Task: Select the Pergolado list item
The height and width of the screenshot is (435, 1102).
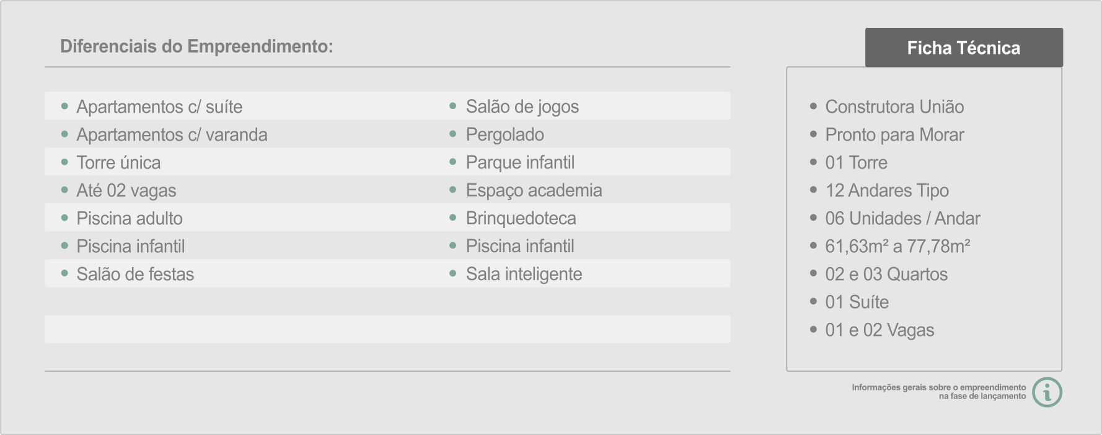Action: pos(505,134)
